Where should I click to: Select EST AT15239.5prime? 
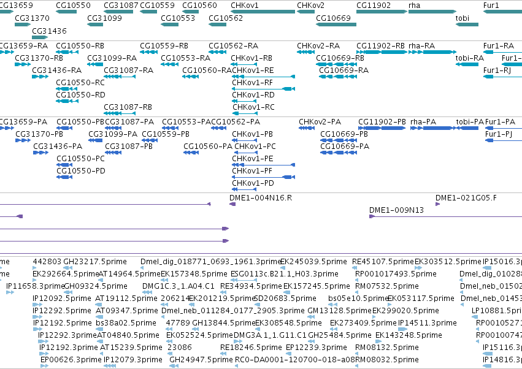point(131,348)
